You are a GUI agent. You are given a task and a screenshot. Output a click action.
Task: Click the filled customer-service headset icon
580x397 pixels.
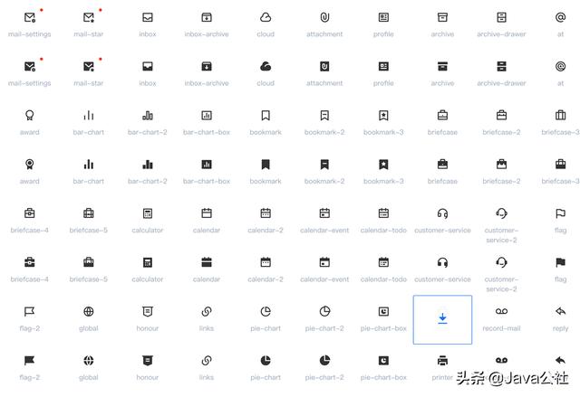click(442, 262)
